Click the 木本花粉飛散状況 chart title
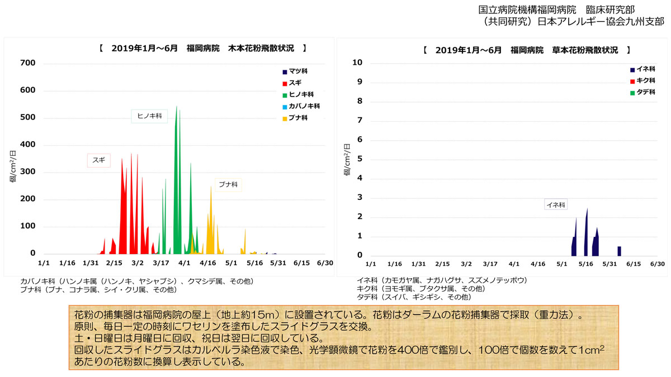Screen dimensions: 671x377 [x=203, y=49]
